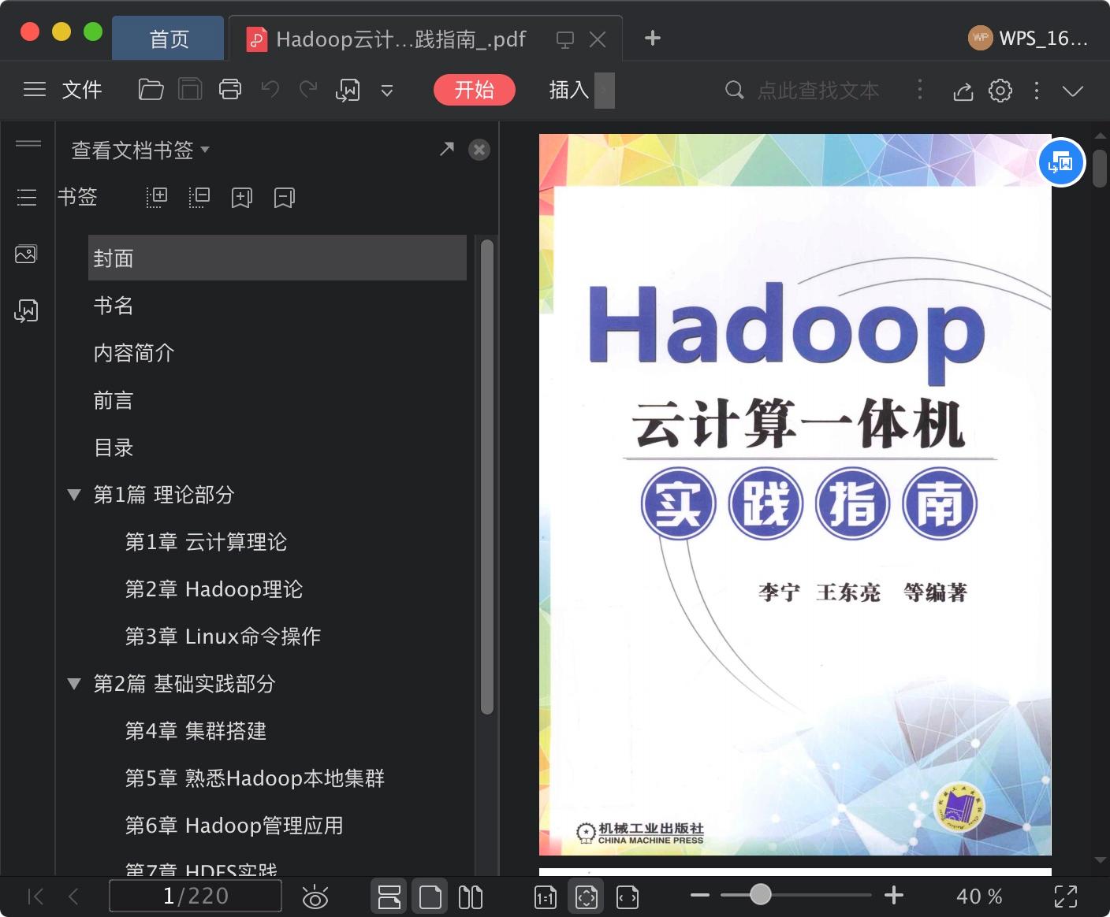Click the redo arrow icon
Image resolution: width=1110 pixels, height=917 pixels.
tap(308, 89)
